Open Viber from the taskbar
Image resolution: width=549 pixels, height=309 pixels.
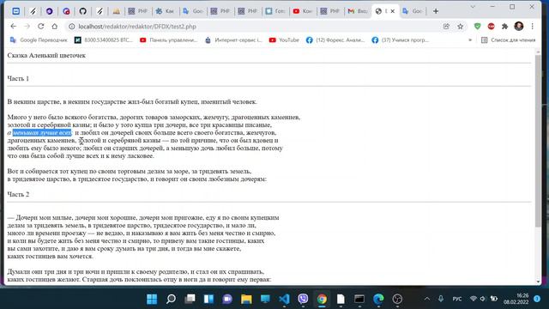click(303, 299)
